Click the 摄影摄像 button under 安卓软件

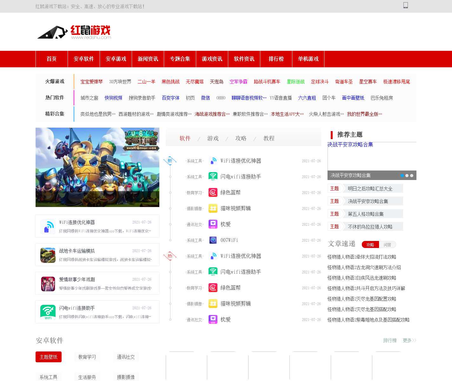126,377
